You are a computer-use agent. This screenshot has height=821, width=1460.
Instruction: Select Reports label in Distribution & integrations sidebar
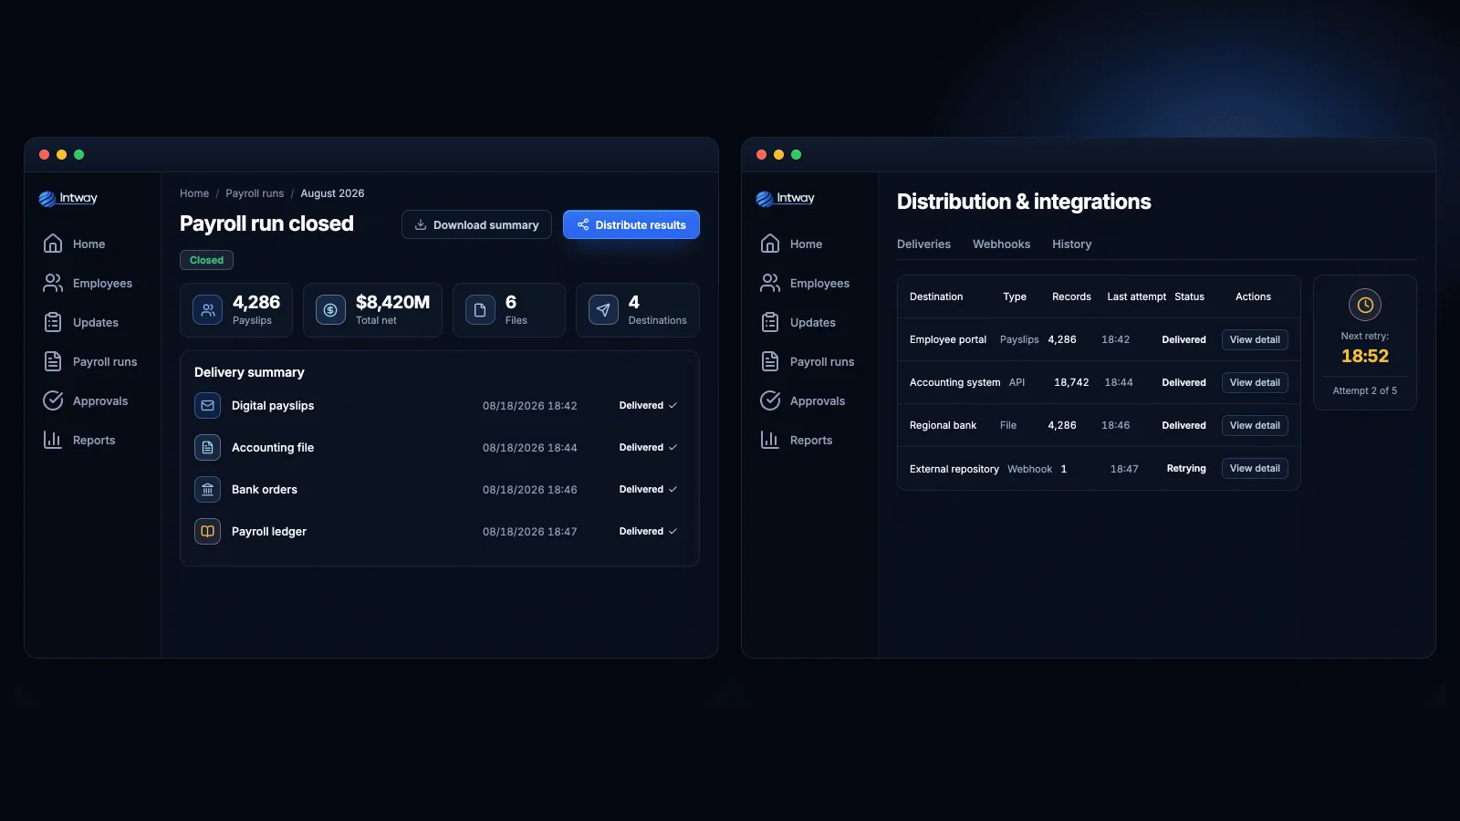click(811, 440)
